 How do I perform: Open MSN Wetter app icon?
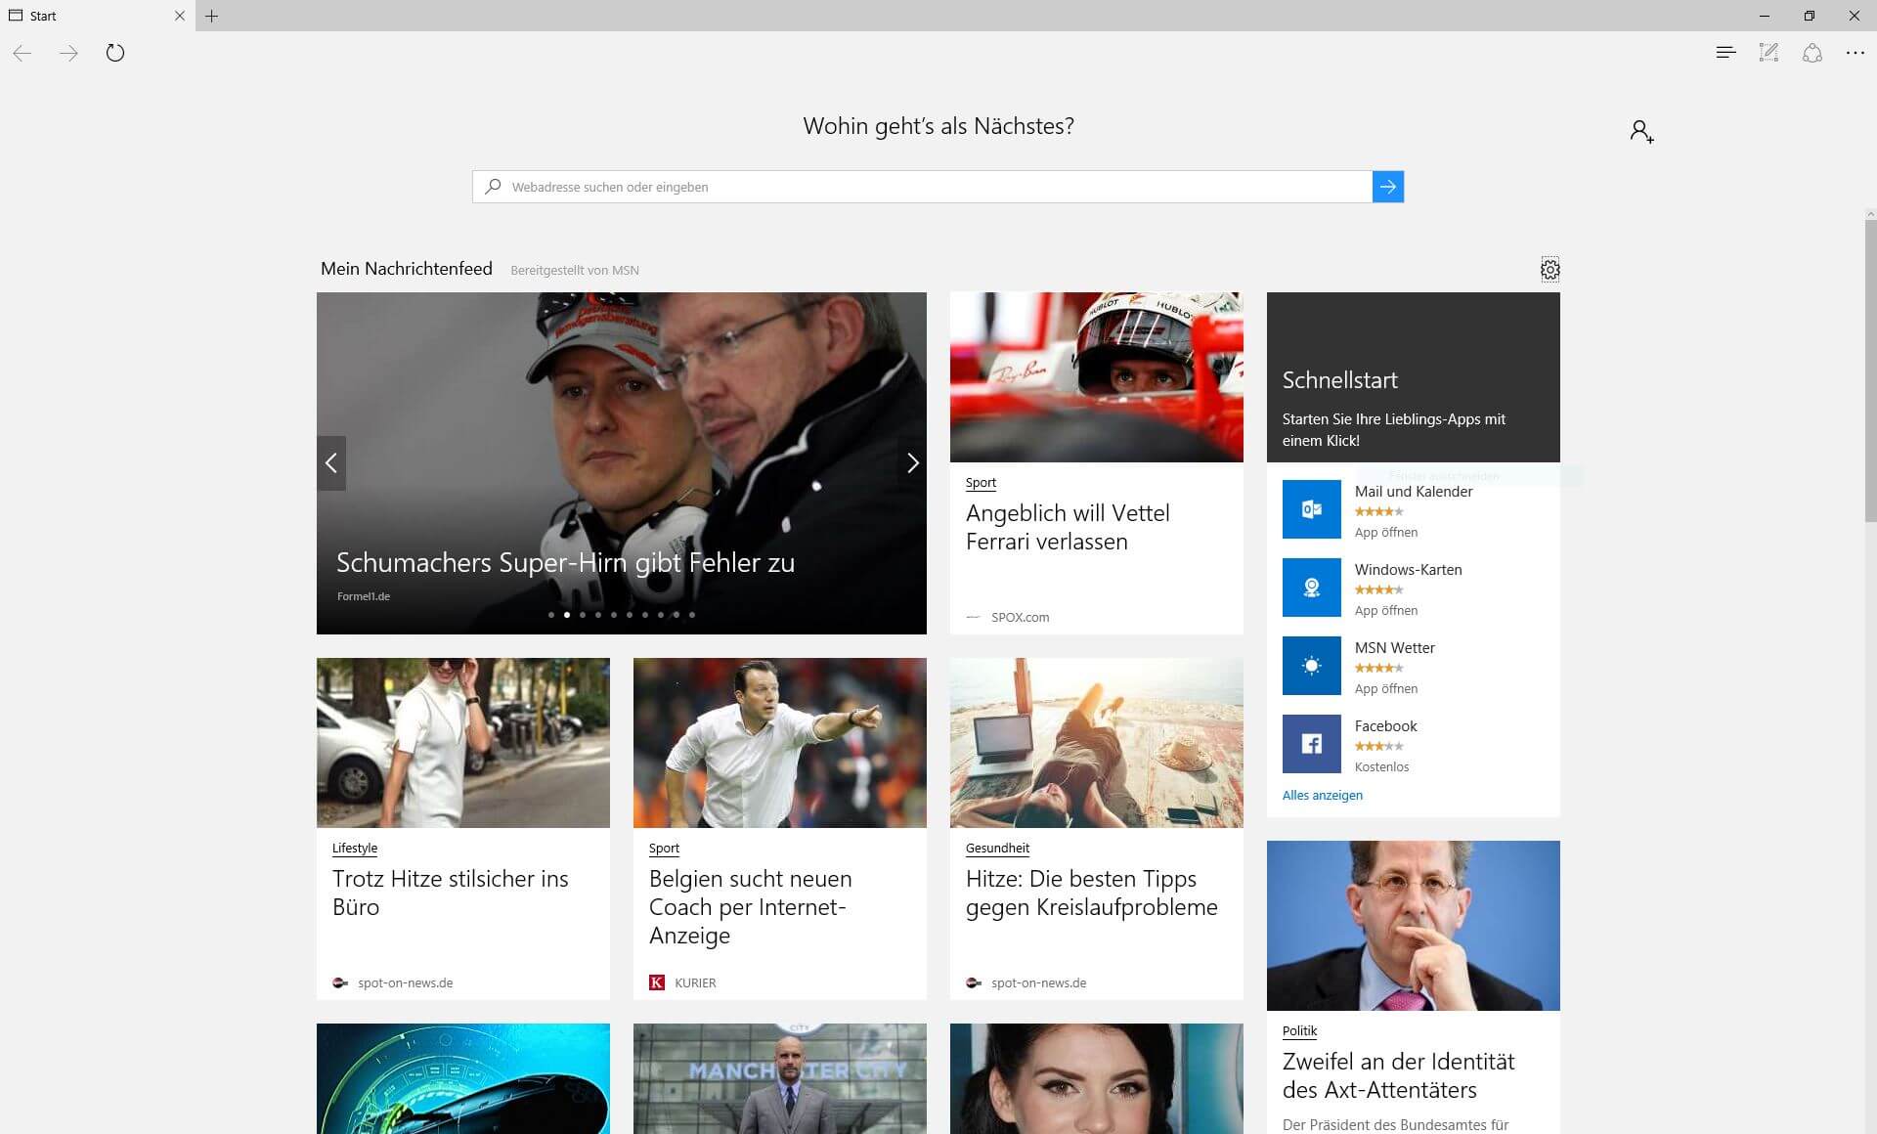(x=1312, y=666)
